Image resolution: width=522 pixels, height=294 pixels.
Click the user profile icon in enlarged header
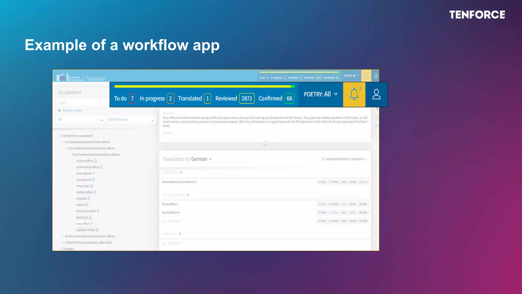376,94
